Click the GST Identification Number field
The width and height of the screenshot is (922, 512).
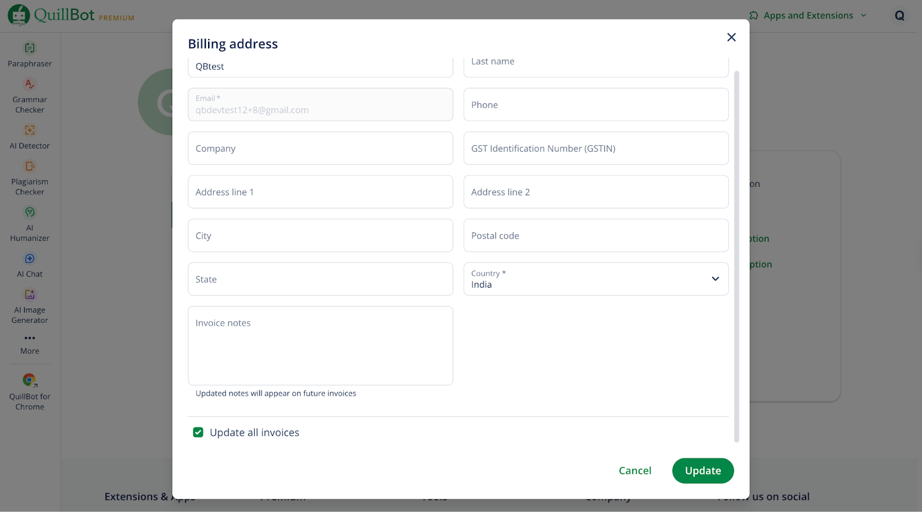click(x=596, y=149)
